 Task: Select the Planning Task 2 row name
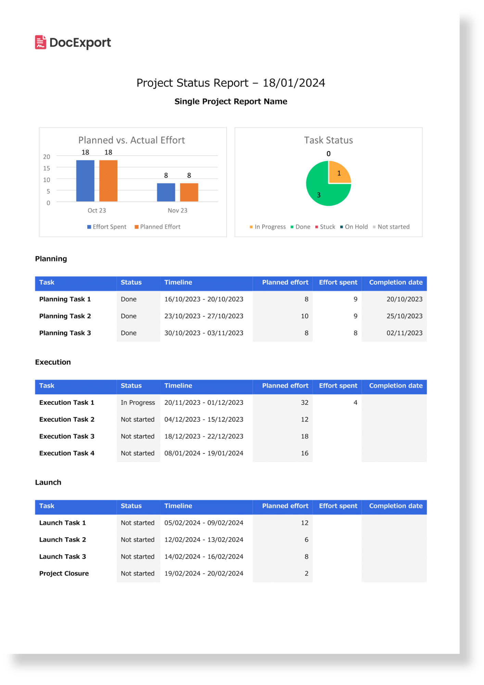pos(65,316)
